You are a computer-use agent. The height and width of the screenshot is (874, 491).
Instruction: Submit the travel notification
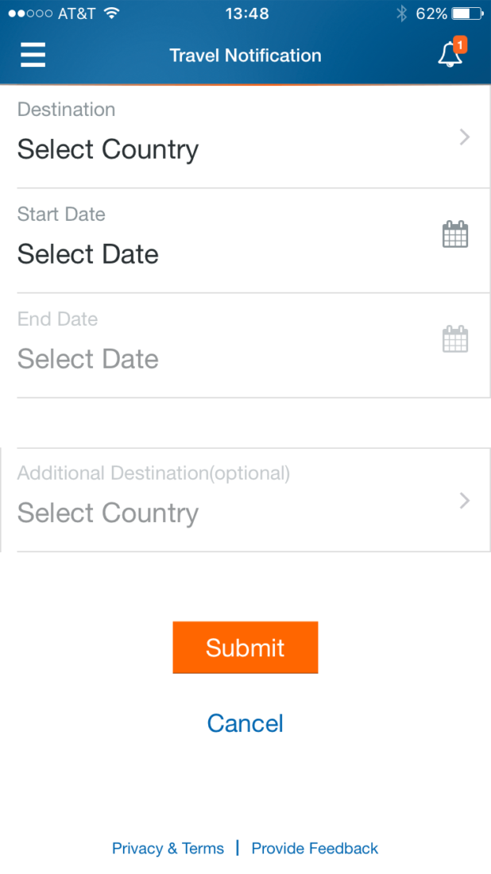click(x=246, y=647)
